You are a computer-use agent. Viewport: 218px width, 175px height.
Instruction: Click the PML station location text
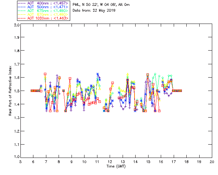(101, 5)
